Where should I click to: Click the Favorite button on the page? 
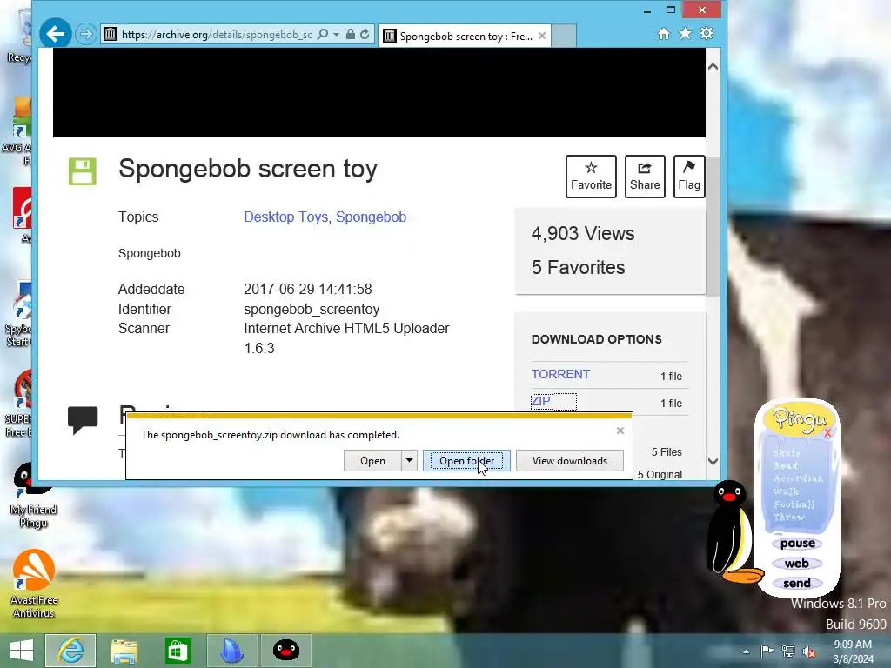(x=591, y=176)
